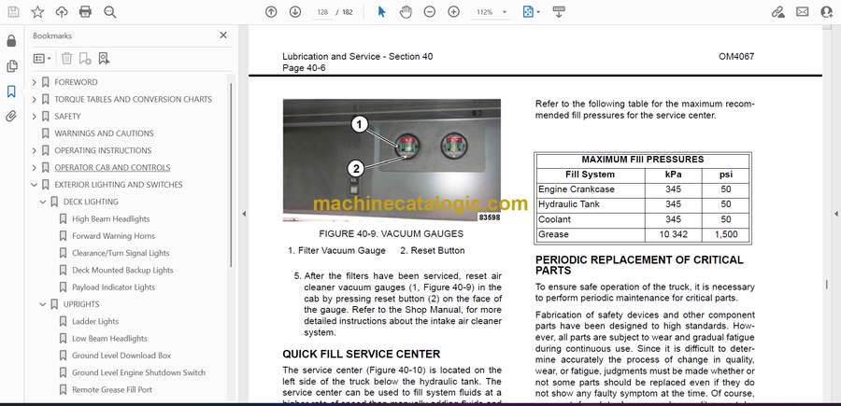Click the Save file icon

click(x=13, y=12)
